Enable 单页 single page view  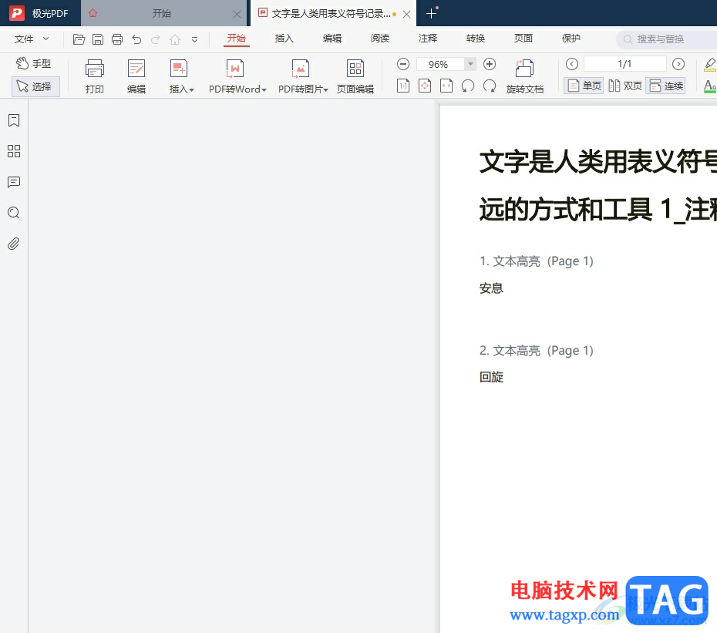[x=584, y=86]
